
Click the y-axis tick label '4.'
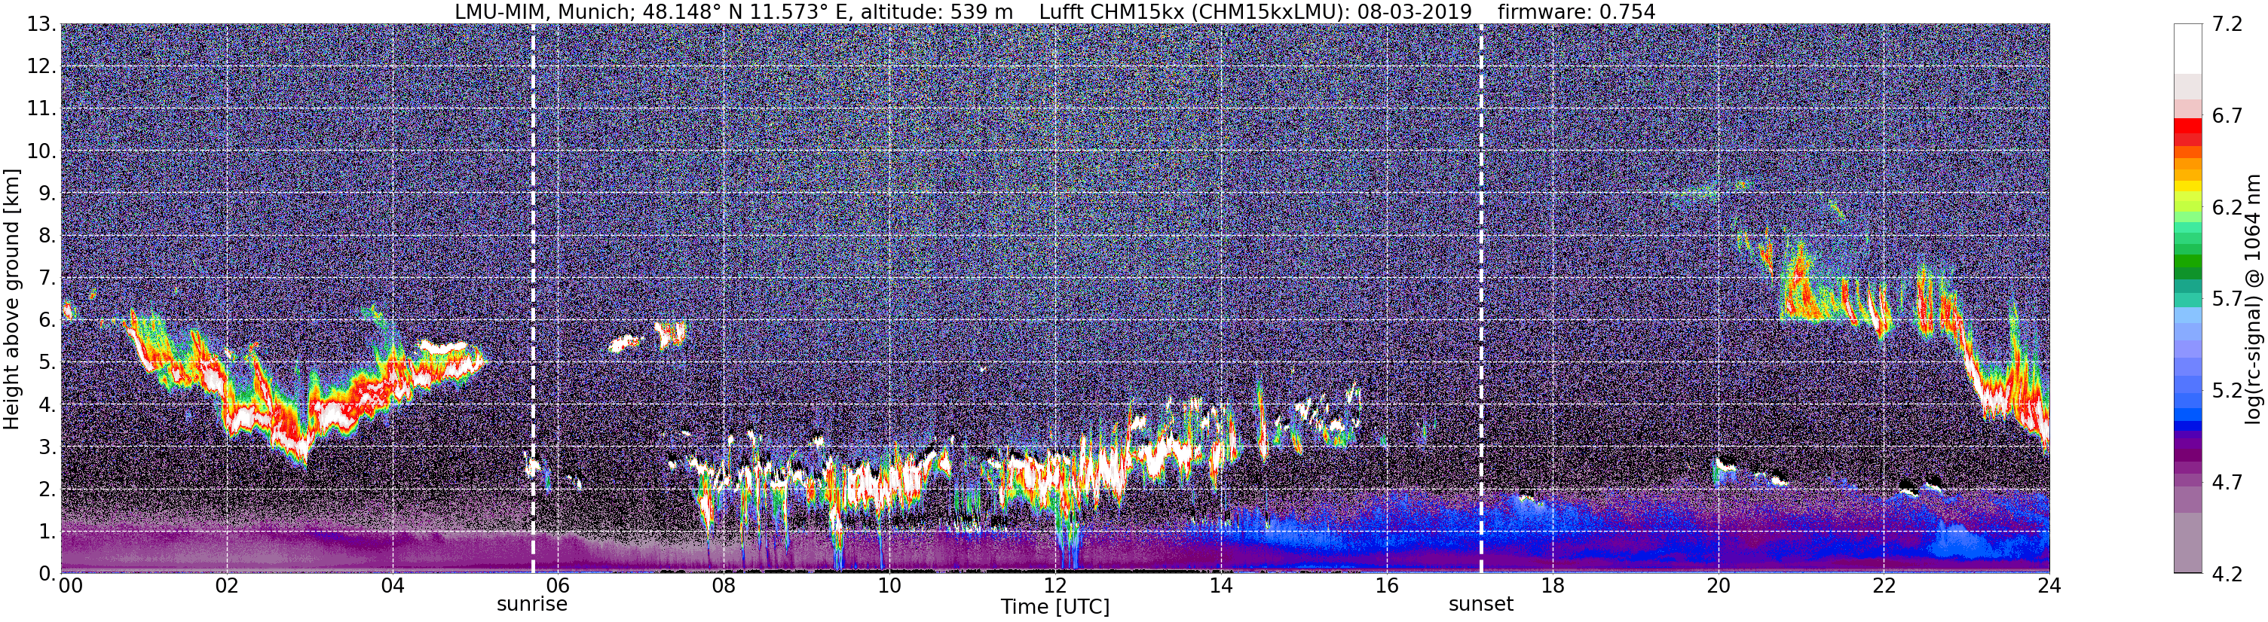(x=47, y=404)
